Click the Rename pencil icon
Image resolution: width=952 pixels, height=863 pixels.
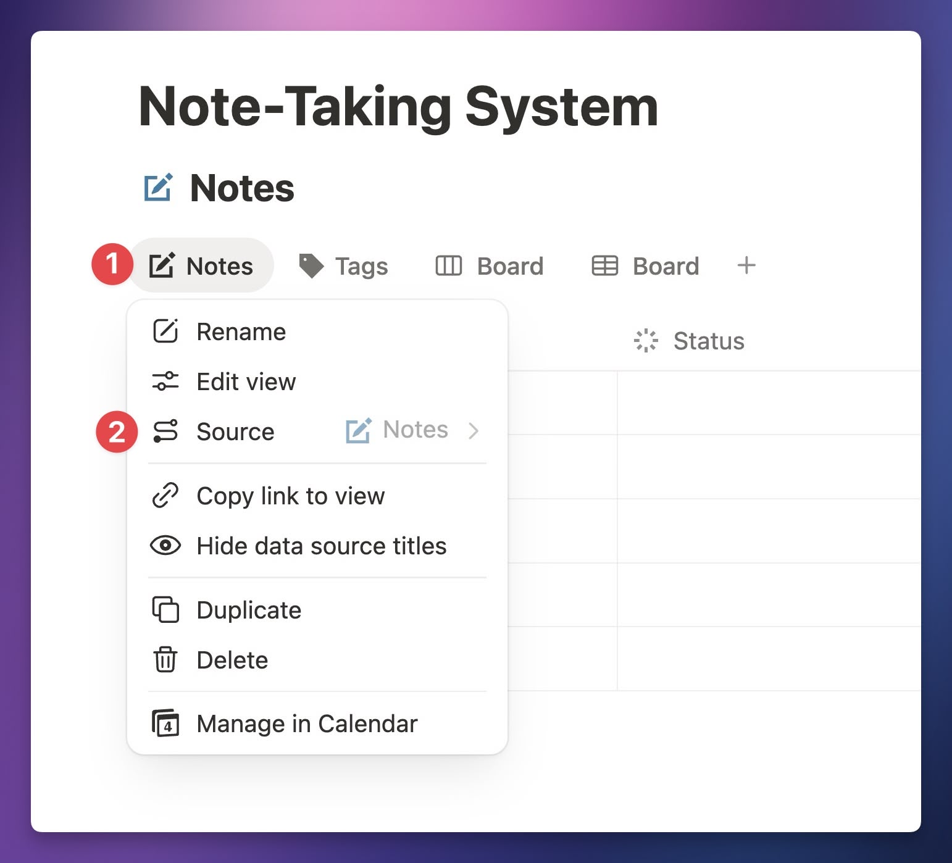(165, 331)
